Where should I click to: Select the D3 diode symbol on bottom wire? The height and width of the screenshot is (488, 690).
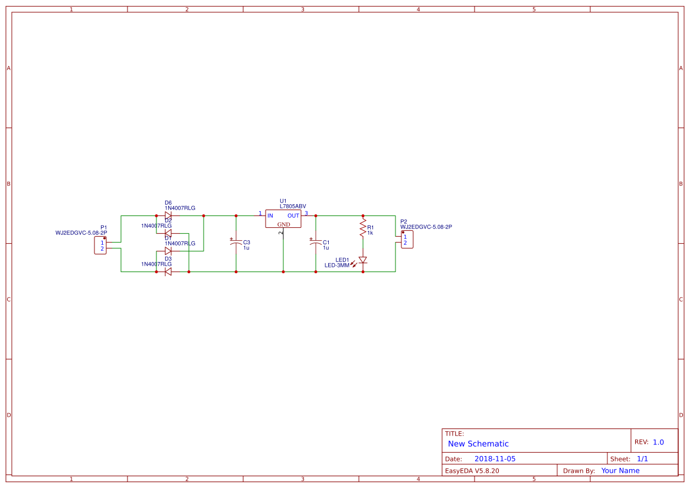tap(168, 272)
